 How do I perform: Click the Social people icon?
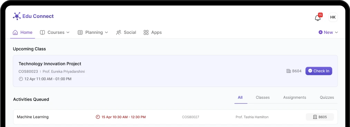[x=119, y=32]
